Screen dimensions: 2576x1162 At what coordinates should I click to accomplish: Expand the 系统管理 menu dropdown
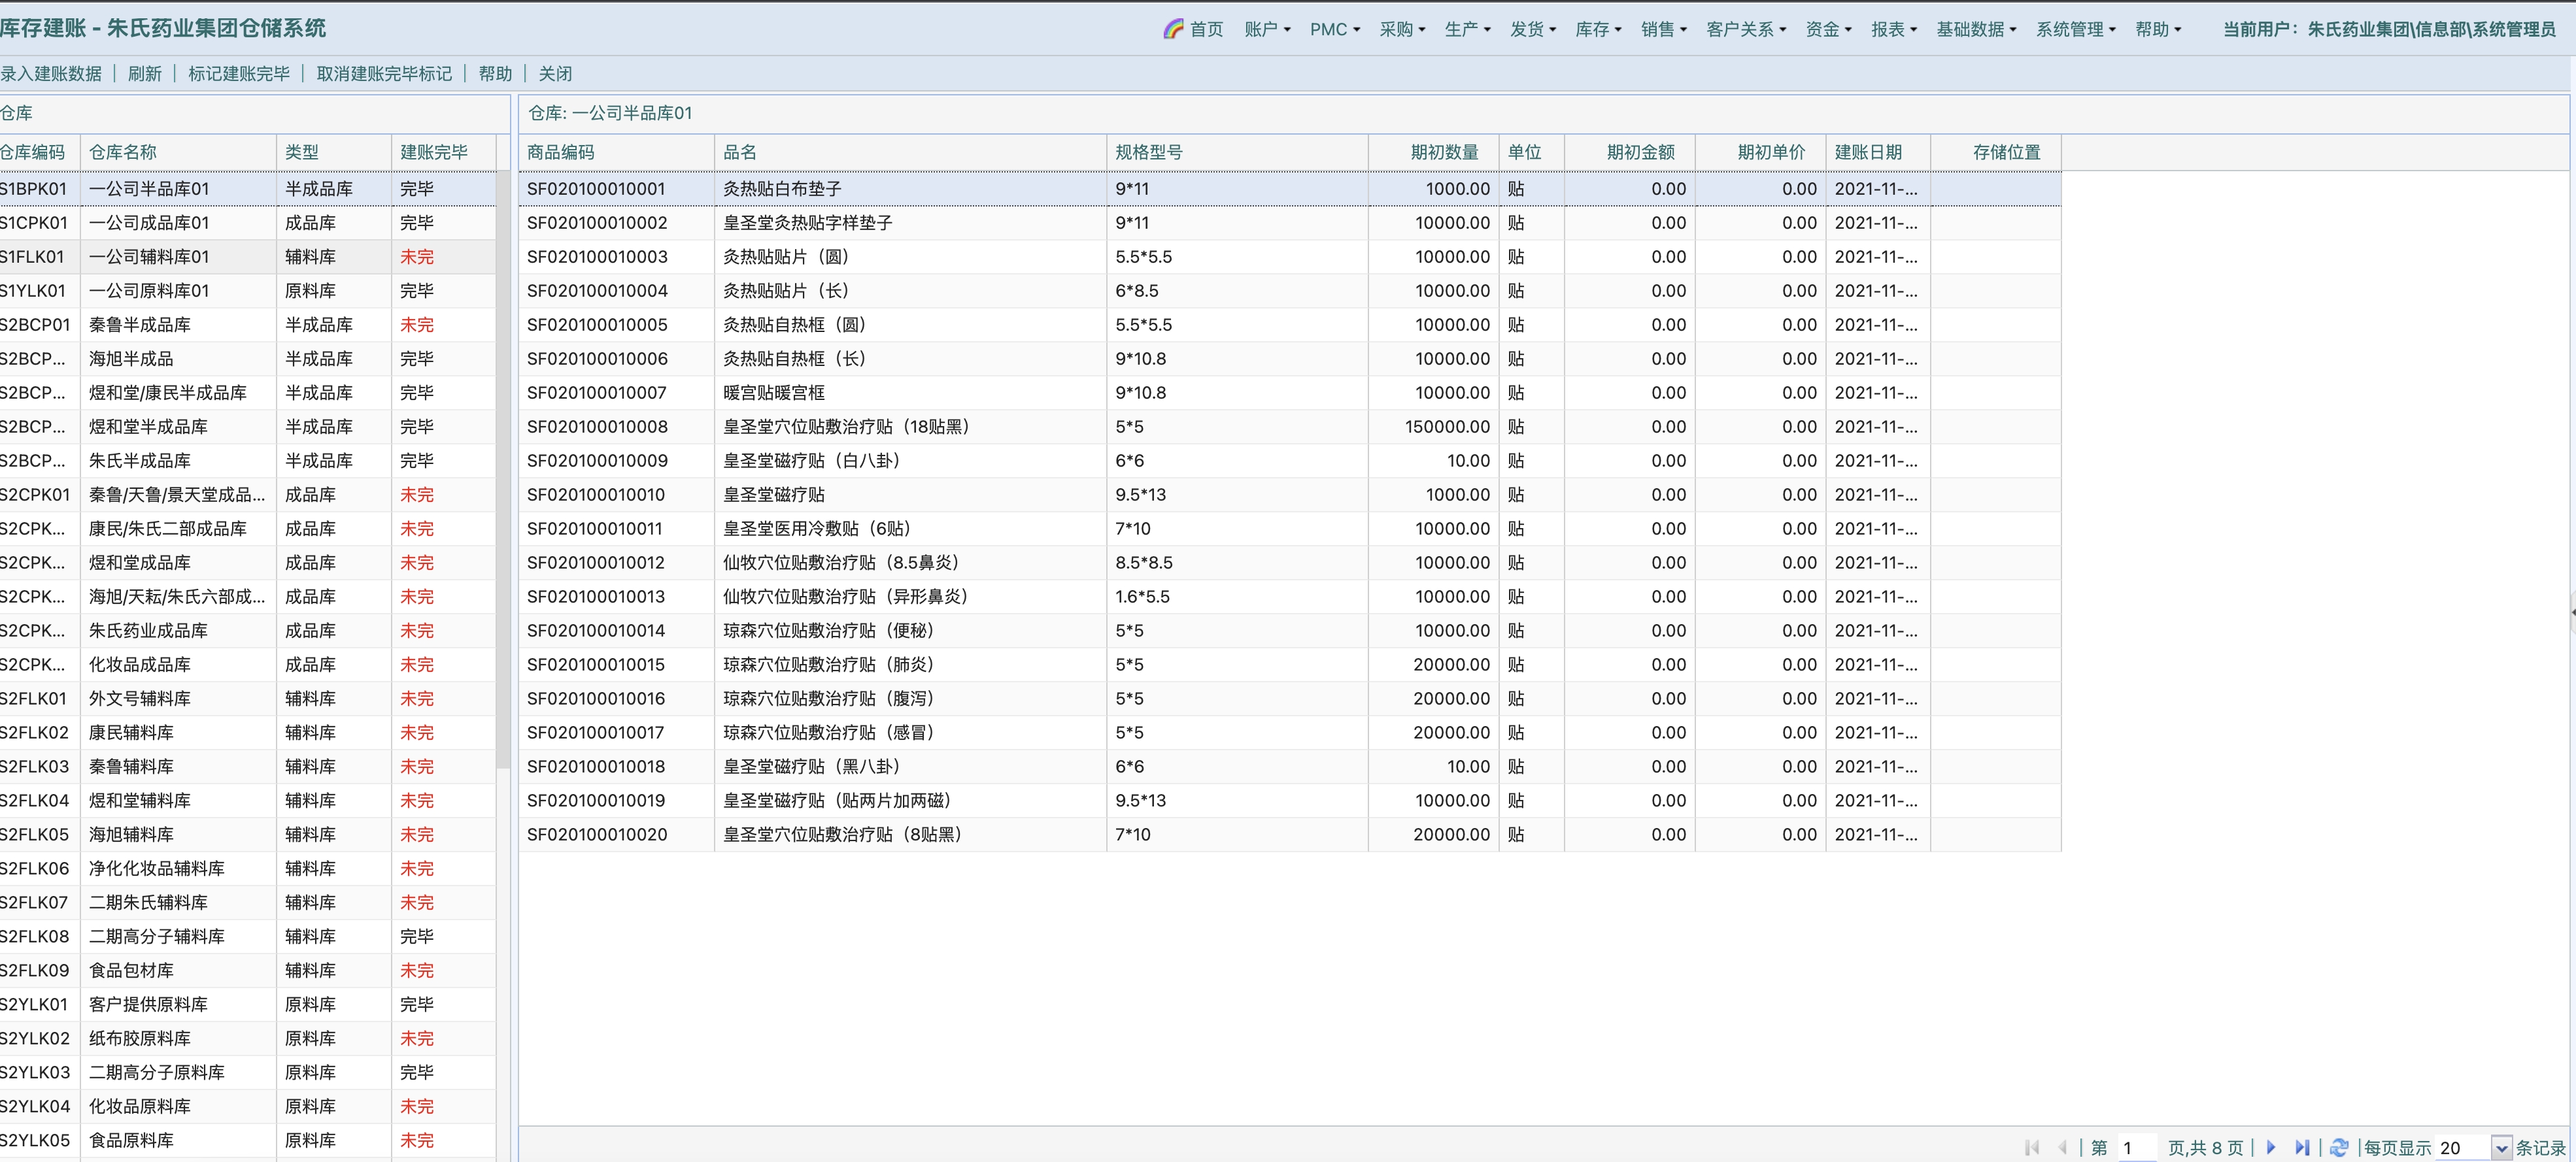pyautogui.click(x=2076, y=29)
